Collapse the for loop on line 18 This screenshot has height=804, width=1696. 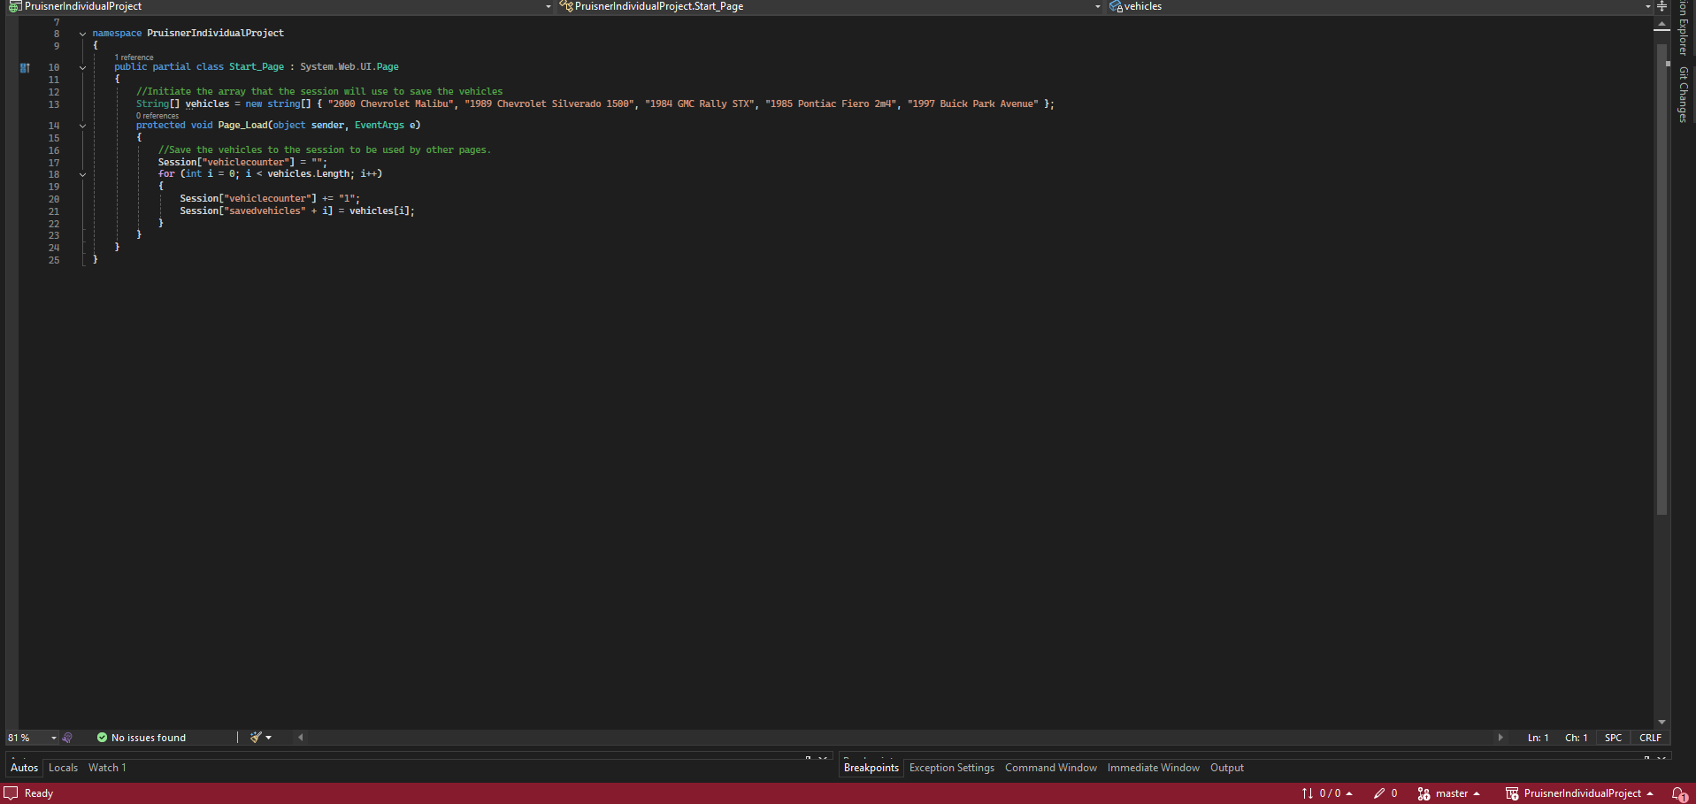[x=82, y=174]
